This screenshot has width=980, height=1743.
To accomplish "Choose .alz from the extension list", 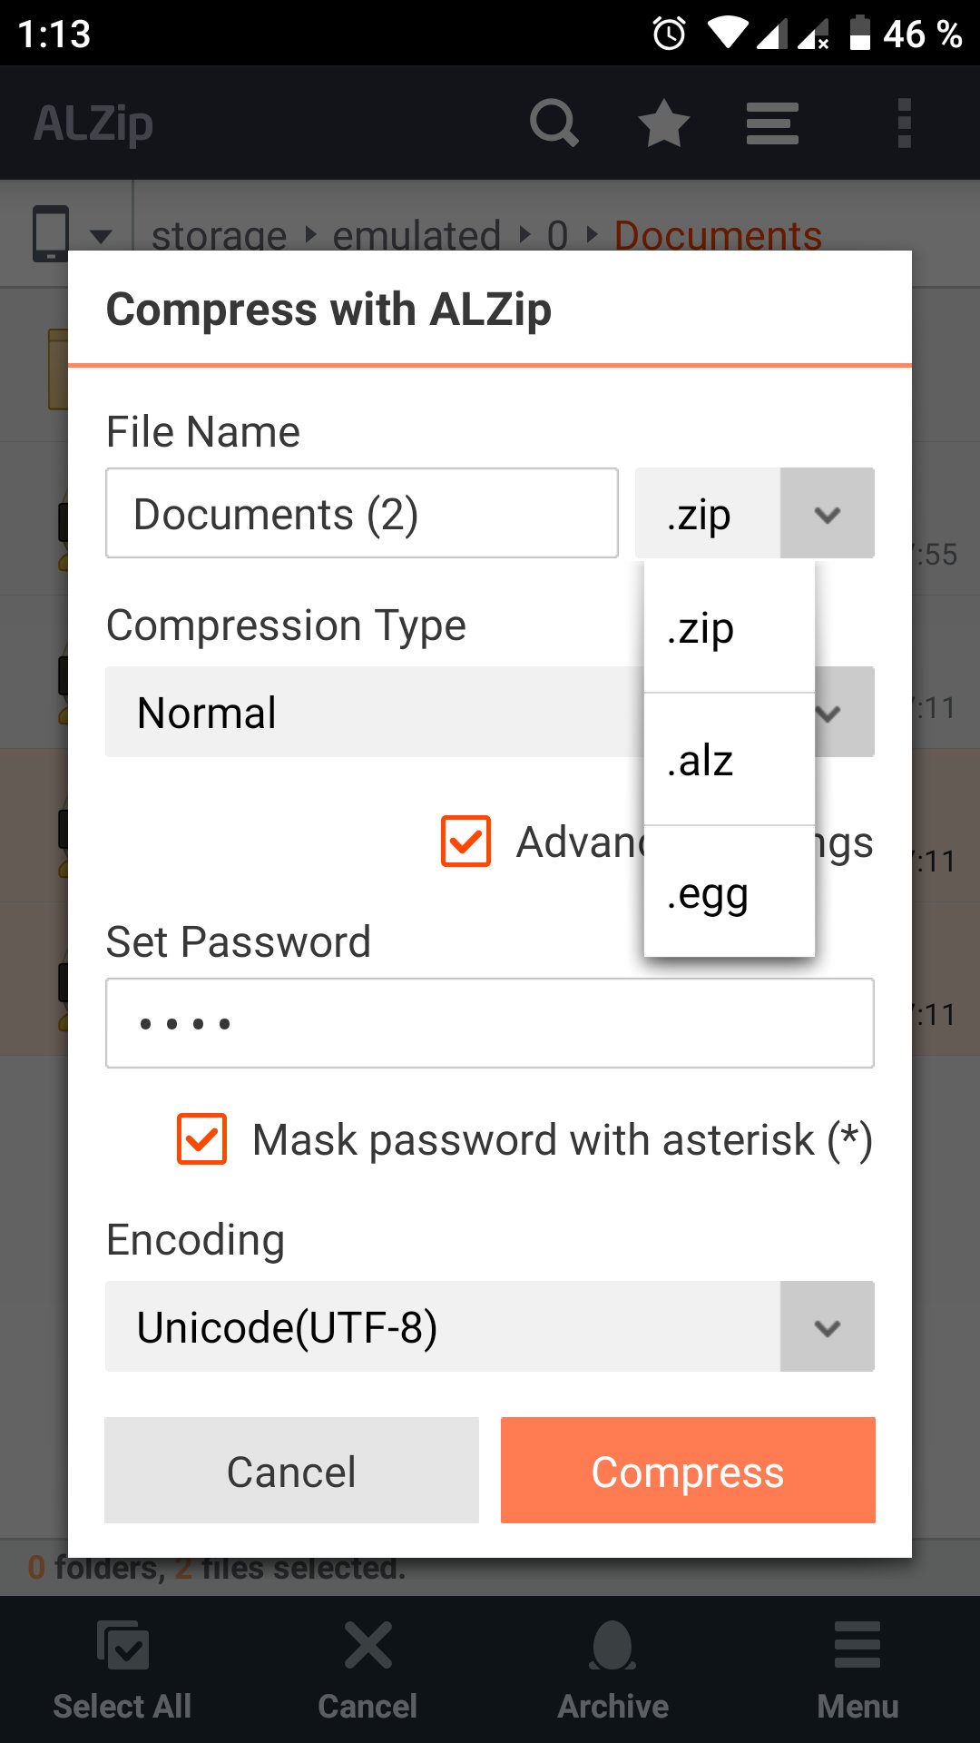I will coord(730,760).
